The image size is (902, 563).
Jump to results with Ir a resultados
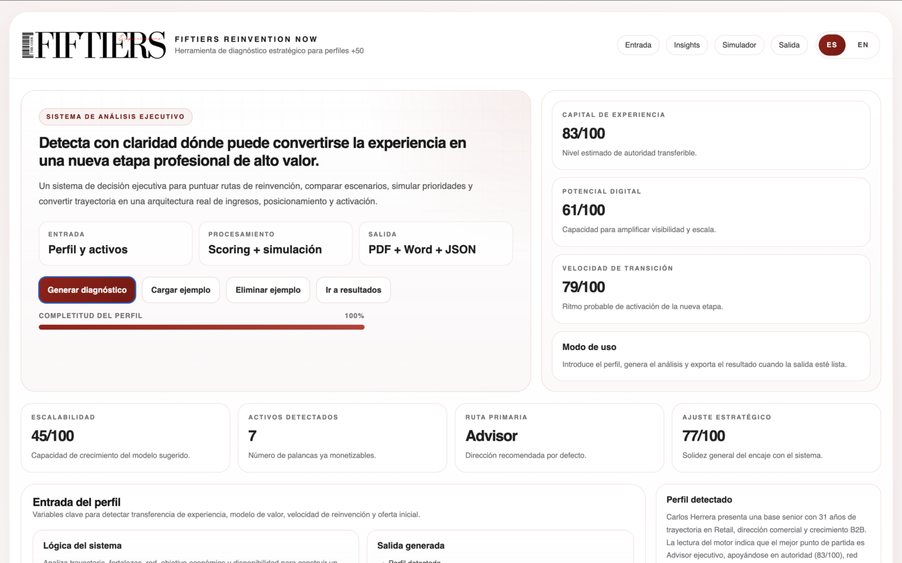coord(353,290)
